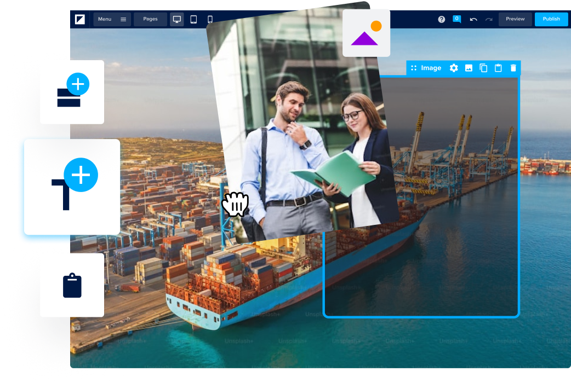
Task: Undo the last action
Action: pyautogui.click(x=473, y=19)
